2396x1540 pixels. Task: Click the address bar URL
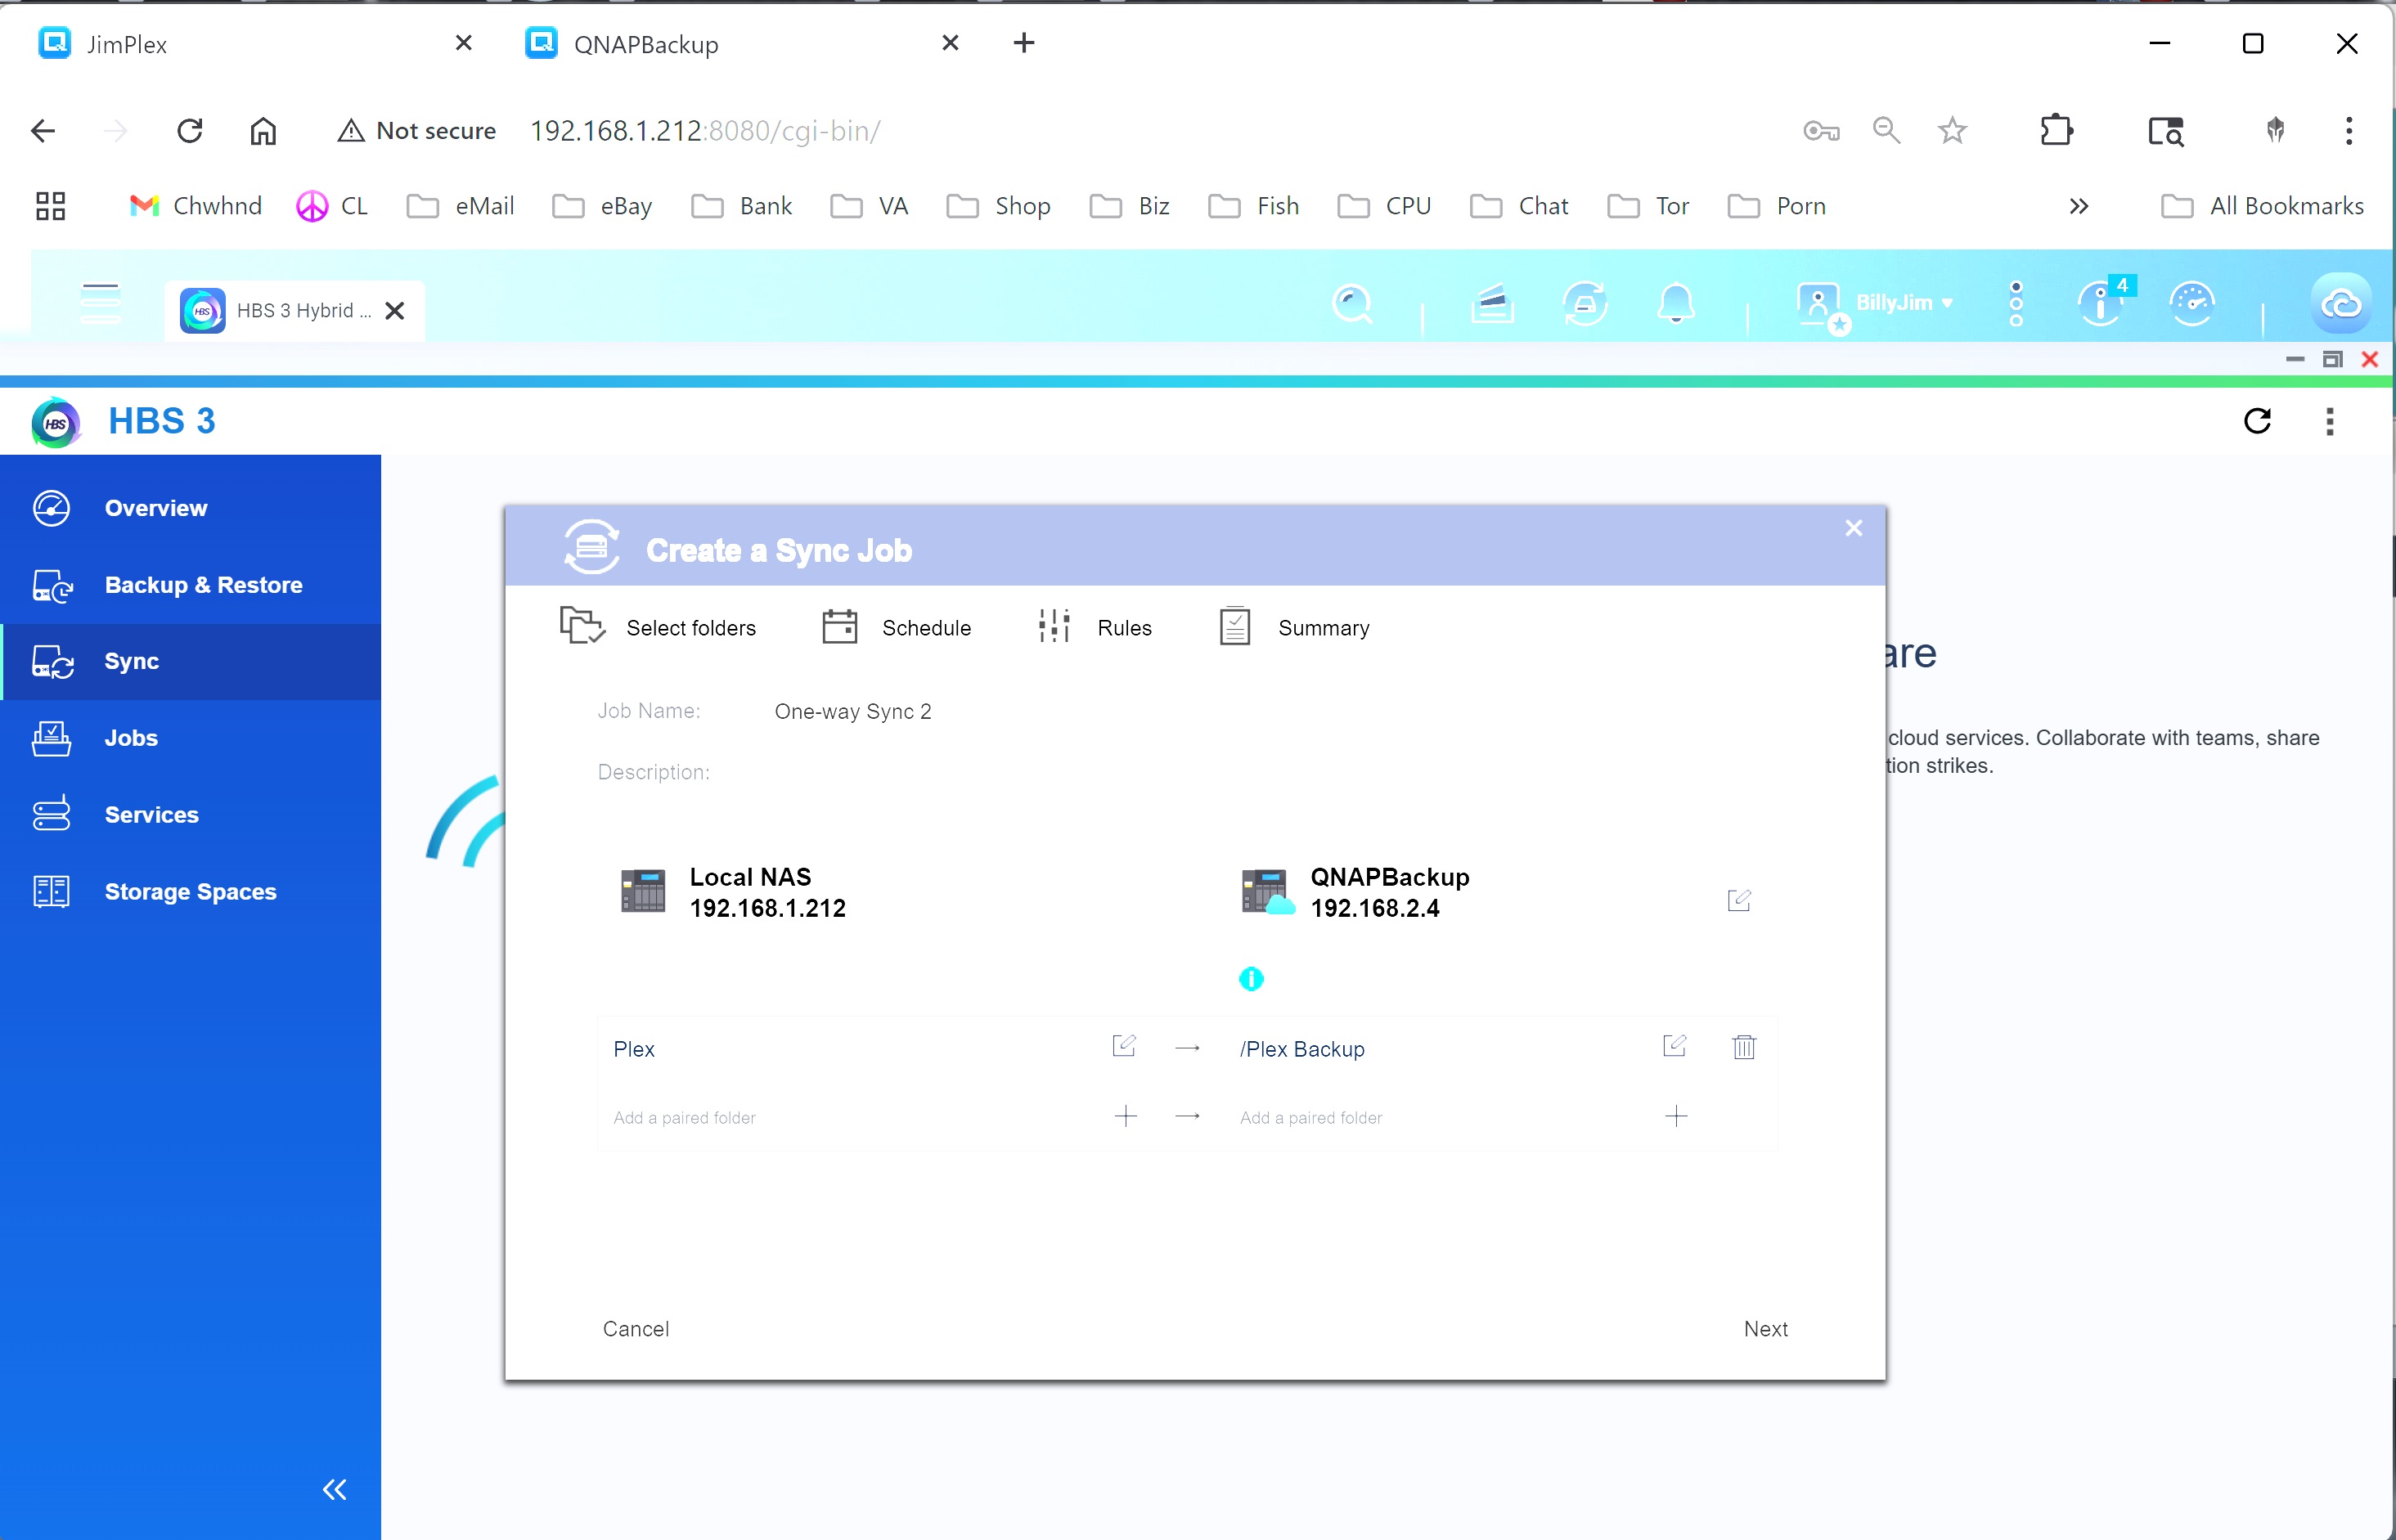point(704,131)
